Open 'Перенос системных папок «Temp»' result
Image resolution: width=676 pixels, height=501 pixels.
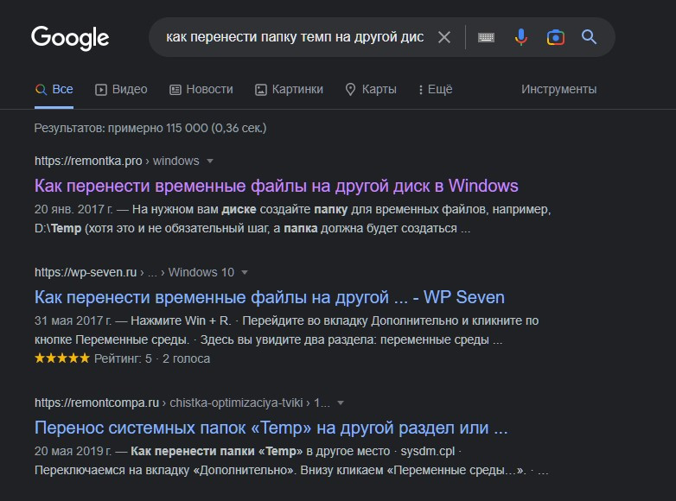pyautogui.click(x=271, y=428)
